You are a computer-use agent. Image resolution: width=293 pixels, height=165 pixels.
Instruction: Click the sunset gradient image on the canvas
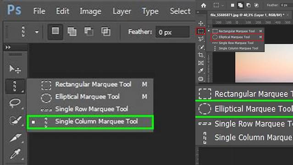click(x=264, y=63)
